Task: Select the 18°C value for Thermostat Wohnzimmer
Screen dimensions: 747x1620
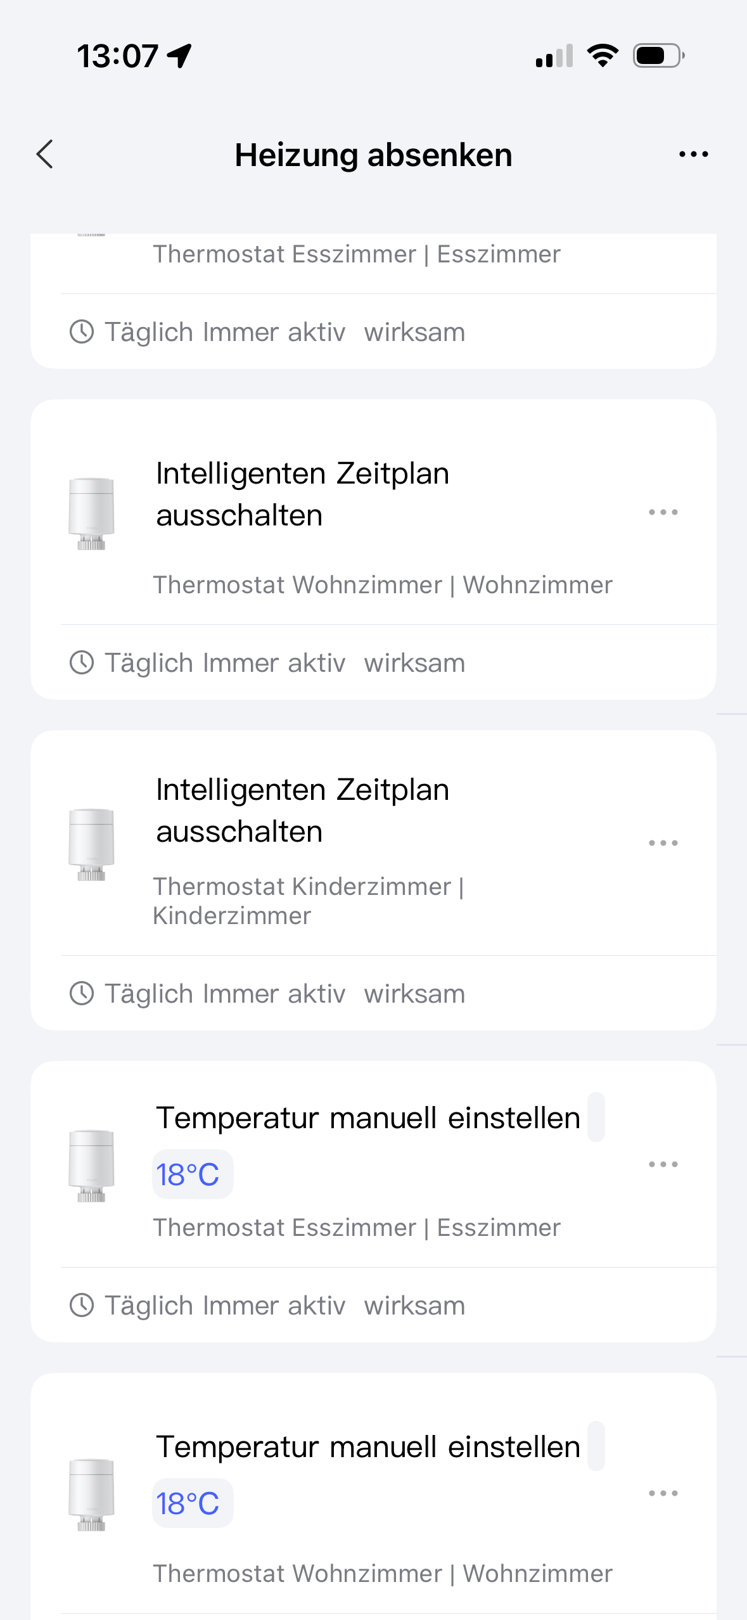Action: coord(188,1503)
